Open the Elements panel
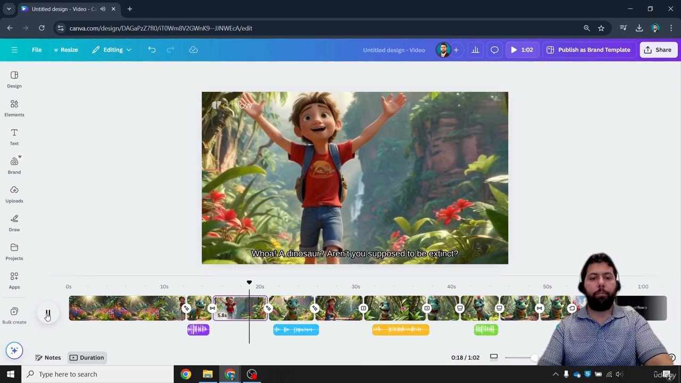Screen dimensions: 681x383 (14, 109)
